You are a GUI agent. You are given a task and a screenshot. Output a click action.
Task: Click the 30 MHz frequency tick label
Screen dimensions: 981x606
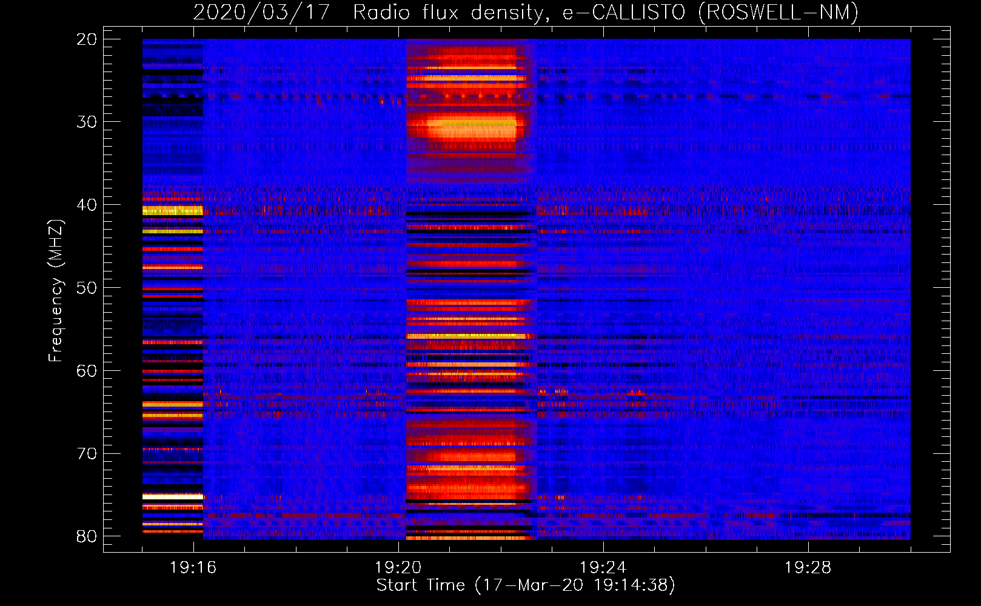87,122
